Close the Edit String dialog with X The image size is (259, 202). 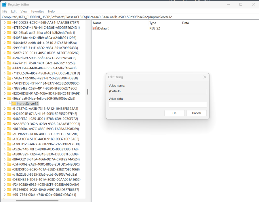pos(205,77)
